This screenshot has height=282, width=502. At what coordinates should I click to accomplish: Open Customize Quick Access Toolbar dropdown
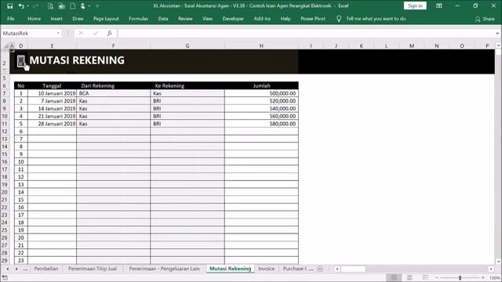97,5
